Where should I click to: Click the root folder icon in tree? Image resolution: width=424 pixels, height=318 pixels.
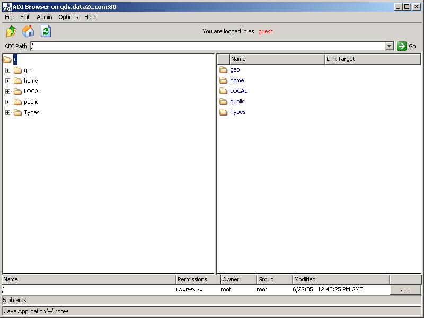tap(7, 59)
